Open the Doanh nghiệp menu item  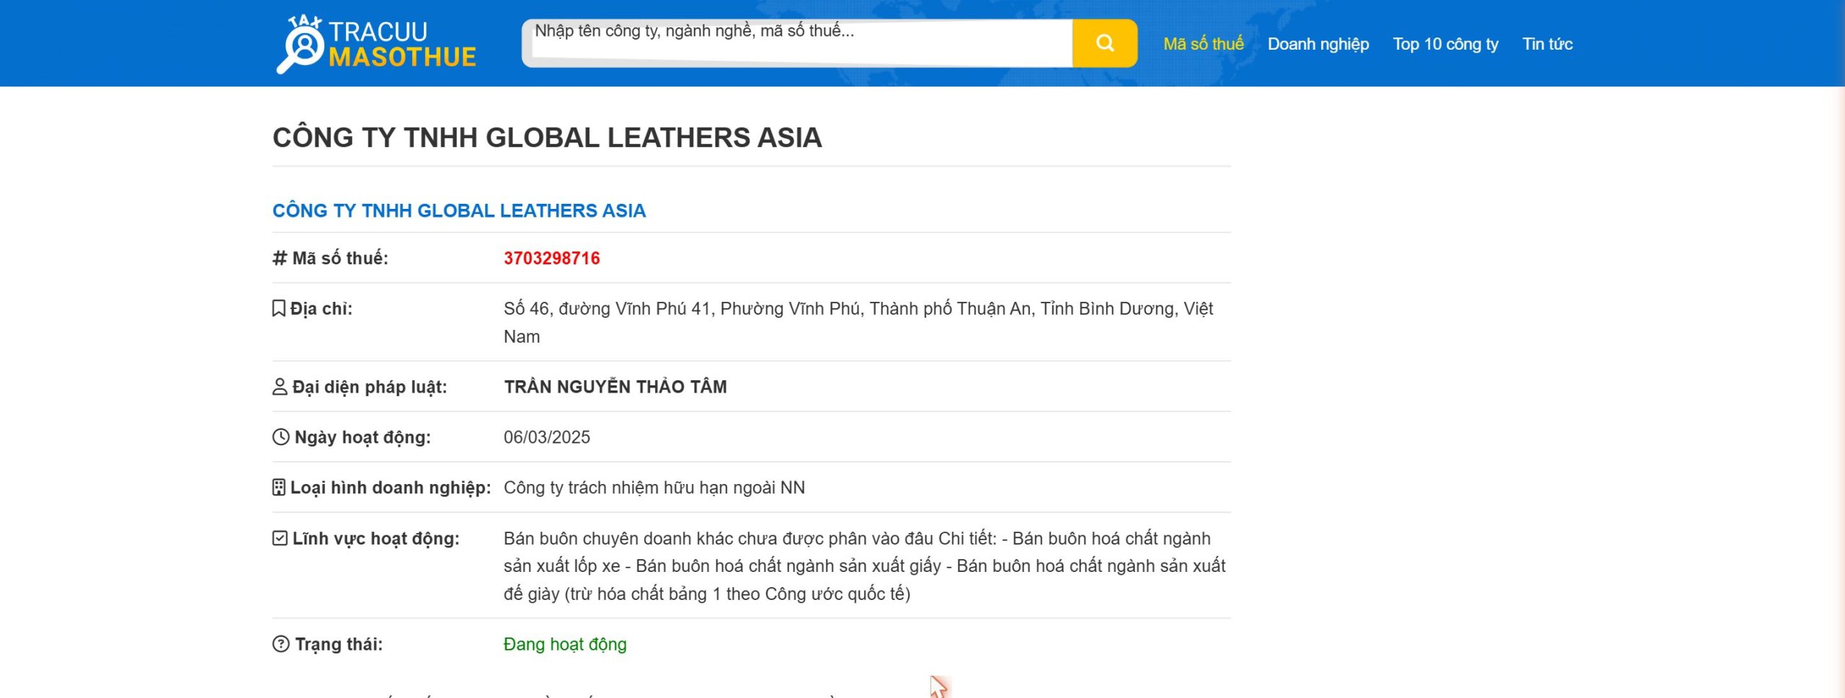pyautogui.click(x=1318, y=44)
